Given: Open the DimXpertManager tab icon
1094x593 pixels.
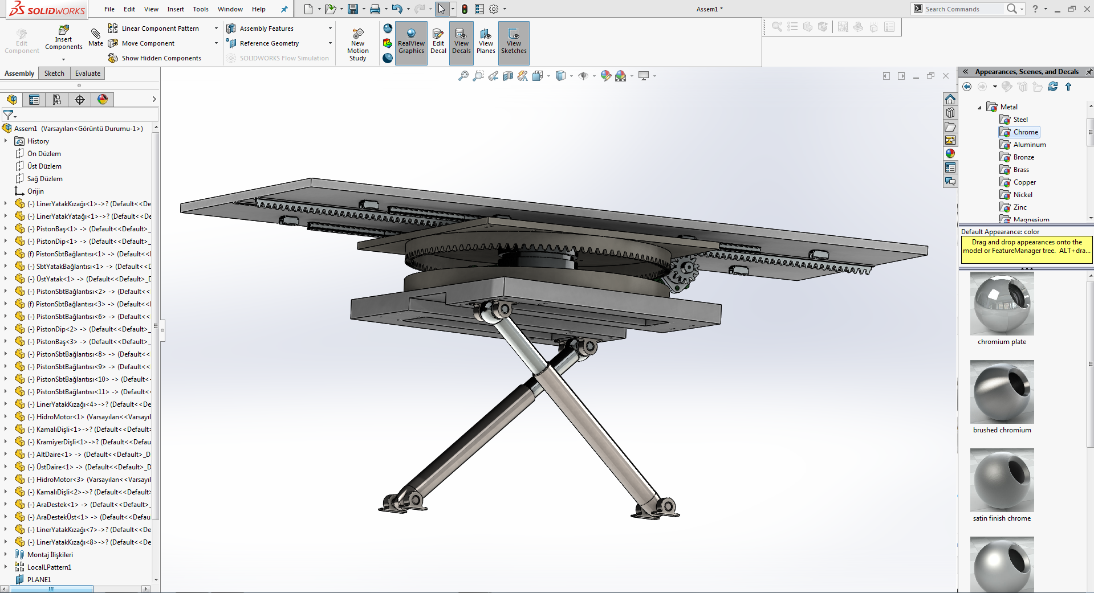Looking at the screenshot, I should click(80, 100).
